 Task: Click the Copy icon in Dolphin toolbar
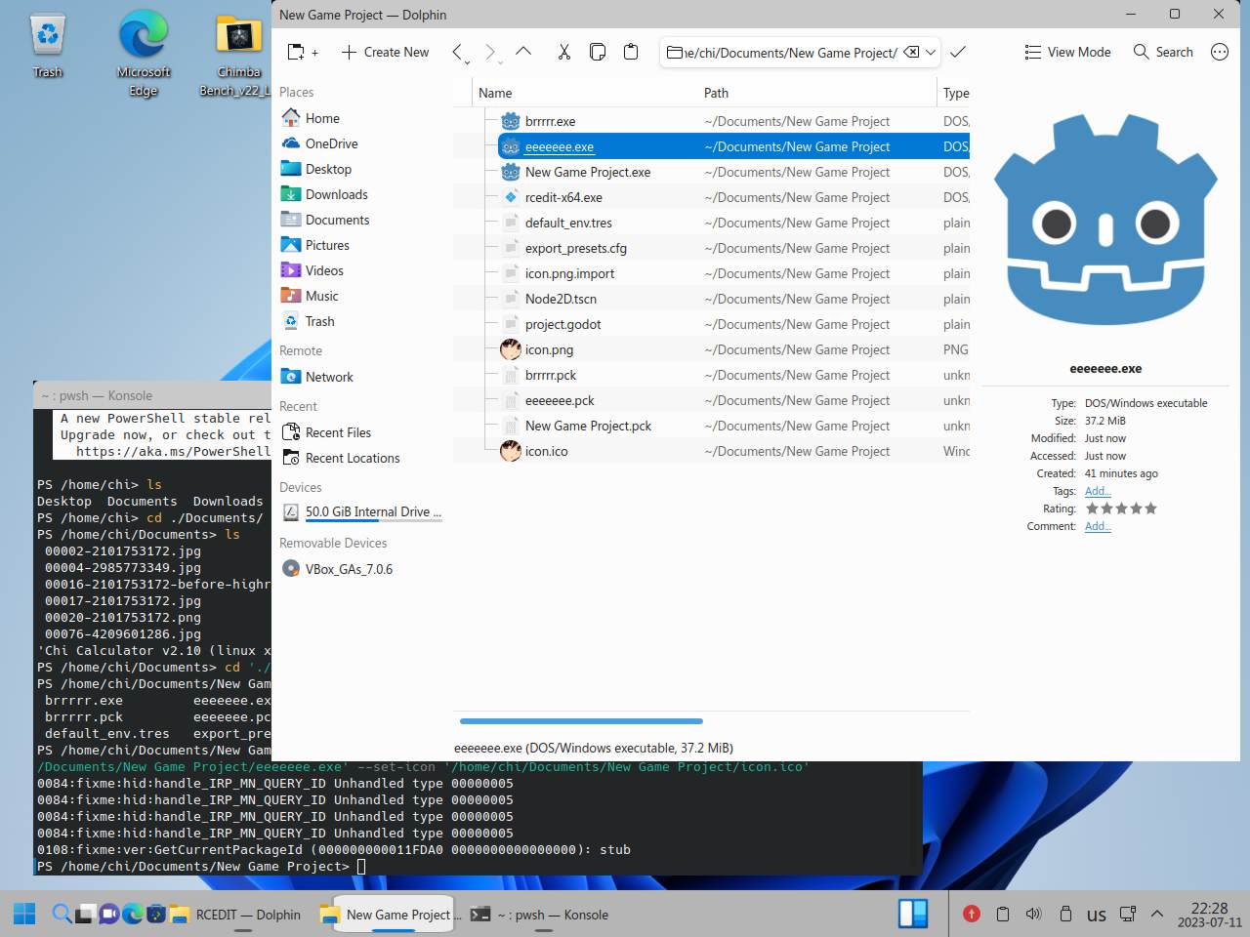(x=598, y=53)
